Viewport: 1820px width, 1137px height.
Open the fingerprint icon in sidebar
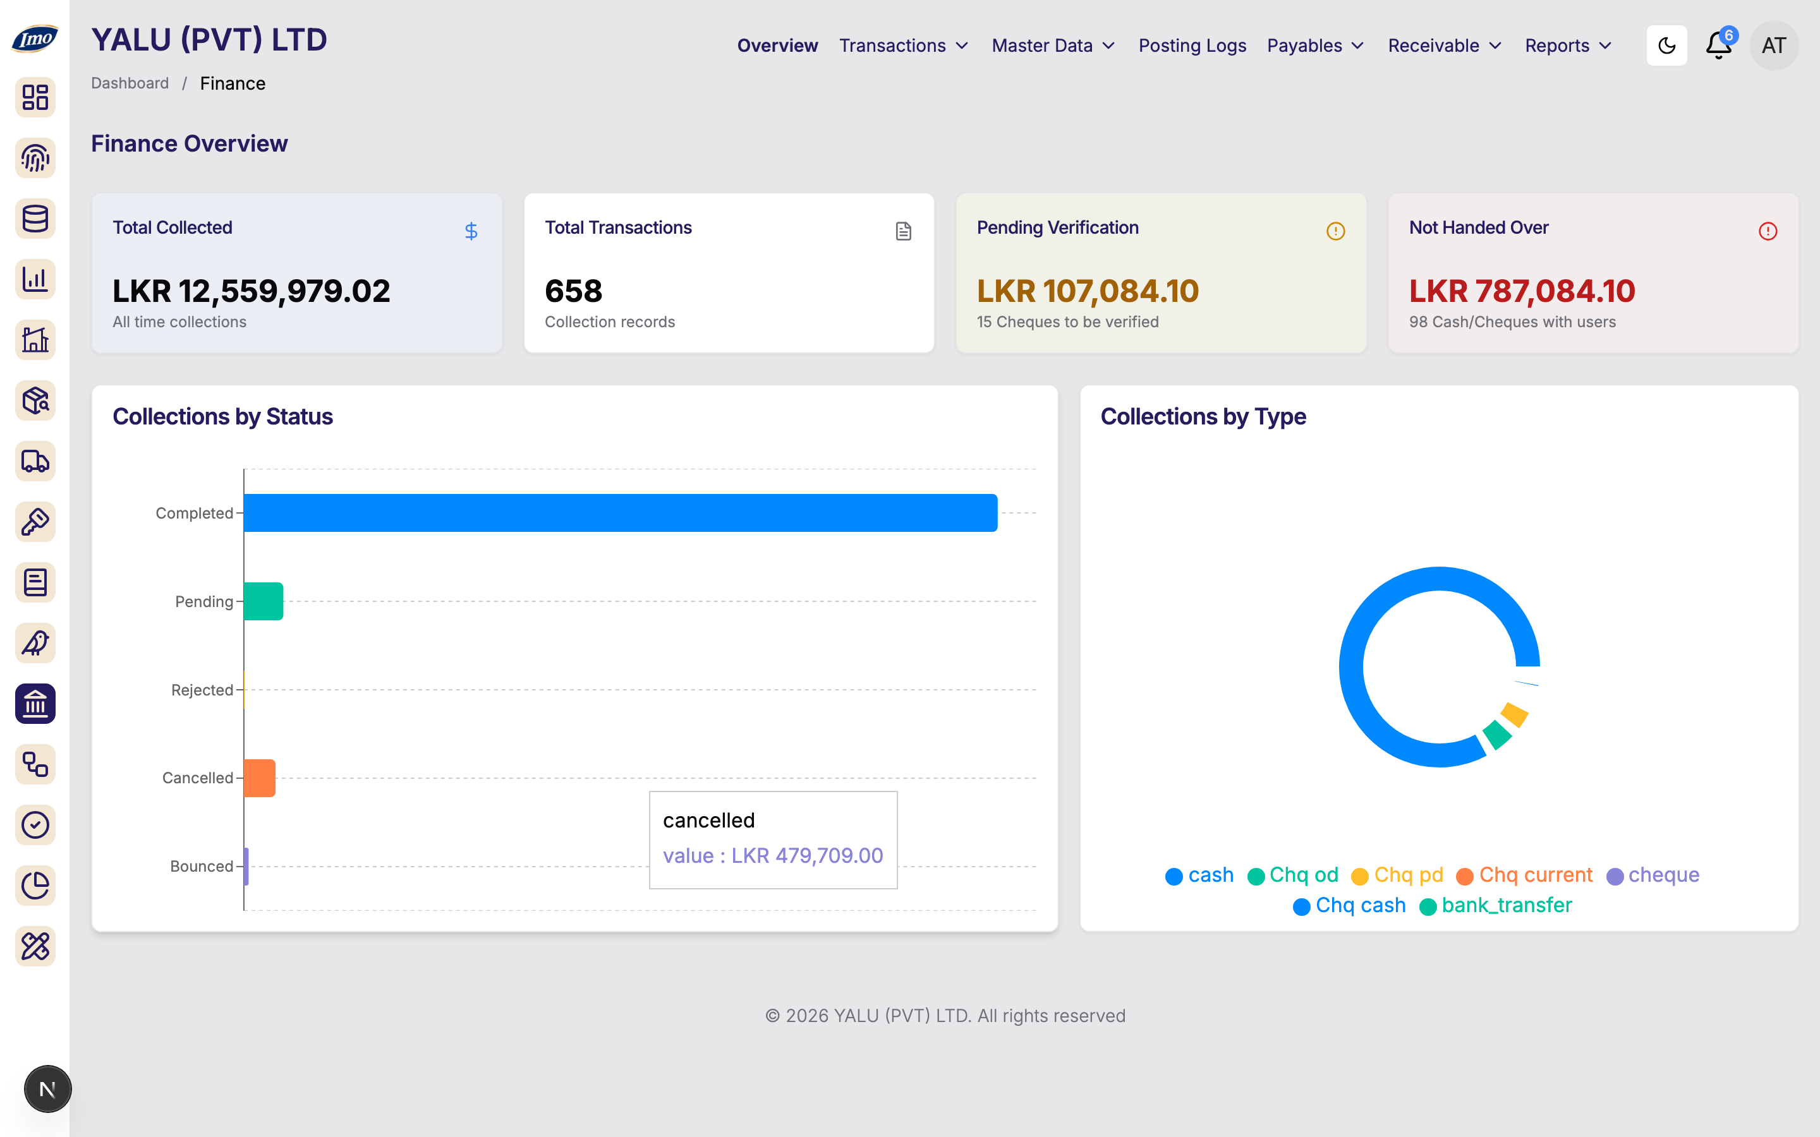[35, 158]
